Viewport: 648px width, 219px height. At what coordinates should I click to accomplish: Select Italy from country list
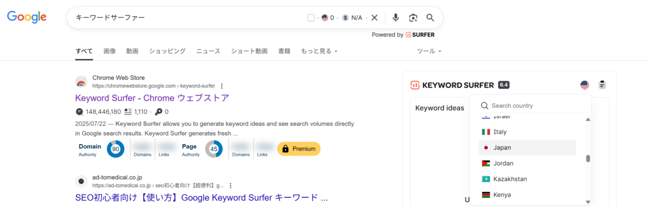(527, 132)
